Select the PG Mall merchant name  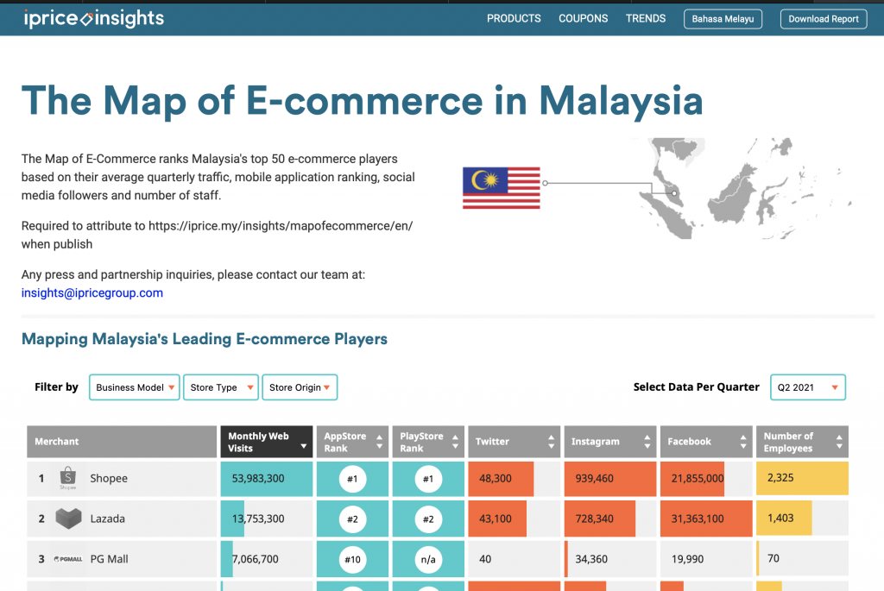(x=110, y=559)
